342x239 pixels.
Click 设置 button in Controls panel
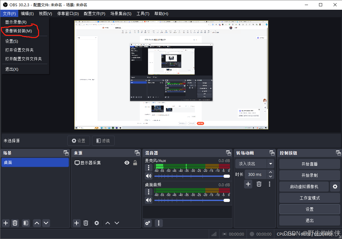coord(310,209)
